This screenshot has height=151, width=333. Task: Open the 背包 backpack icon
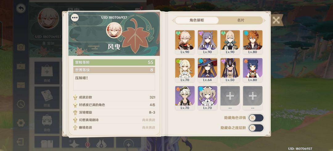(47, 122)
